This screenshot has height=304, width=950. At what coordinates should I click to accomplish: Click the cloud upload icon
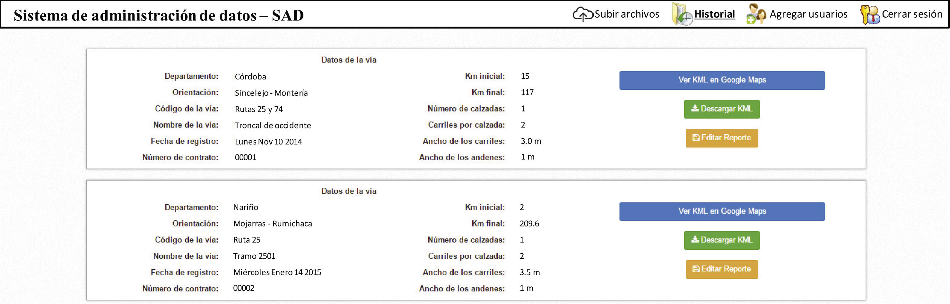click(x=583, y=14)
